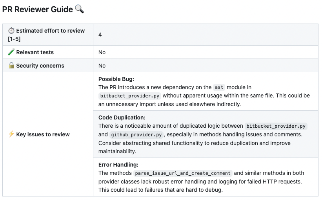Click the Code Duplication heading

pos(122,117)
